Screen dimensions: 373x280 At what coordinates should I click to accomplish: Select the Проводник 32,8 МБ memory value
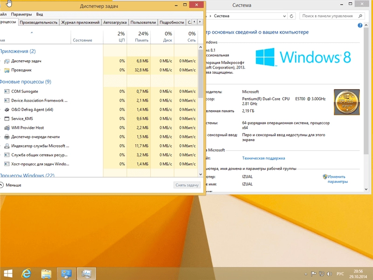141,70
